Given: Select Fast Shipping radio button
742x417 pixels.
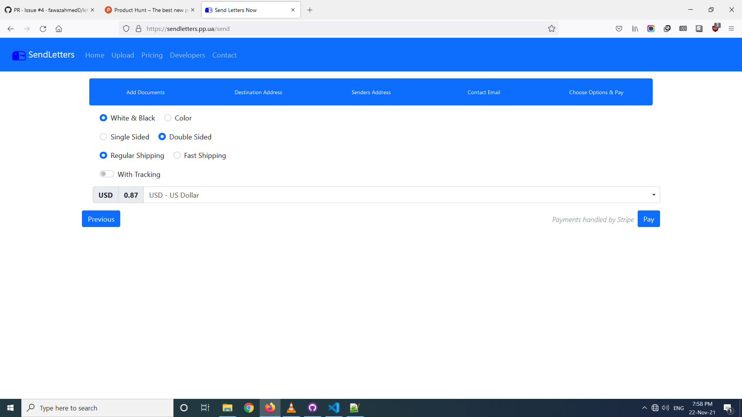Looking at the screenshot, I should (x=177, y=155).
